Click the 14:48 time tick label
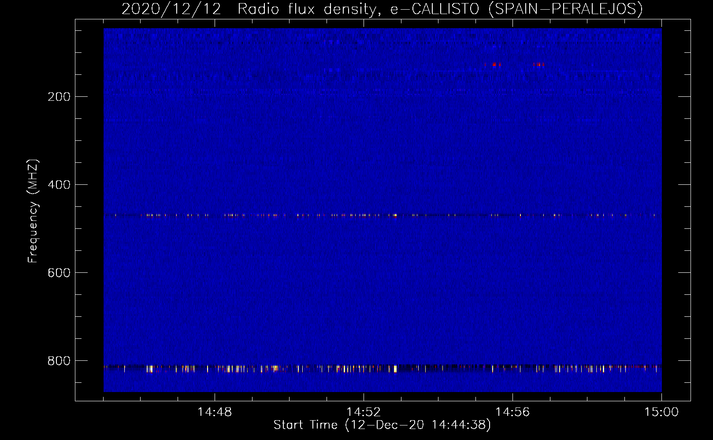The height and width of the screenshot is (440, 713). click(x=215, y=412)
